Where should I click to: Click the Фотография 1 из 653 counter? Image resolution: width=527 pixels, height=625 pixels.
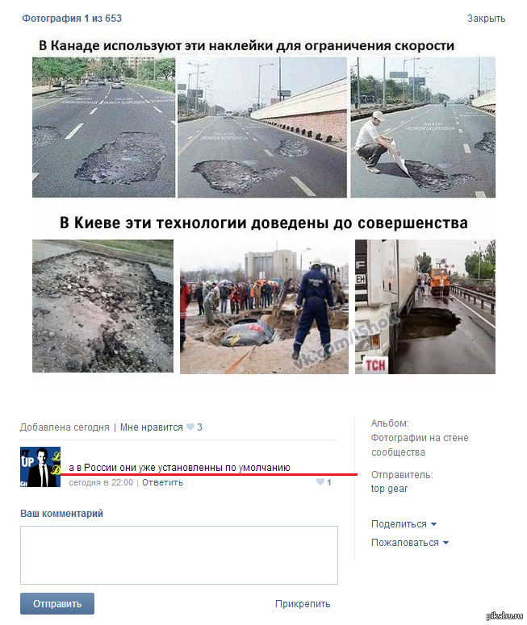tap(71, 19)
